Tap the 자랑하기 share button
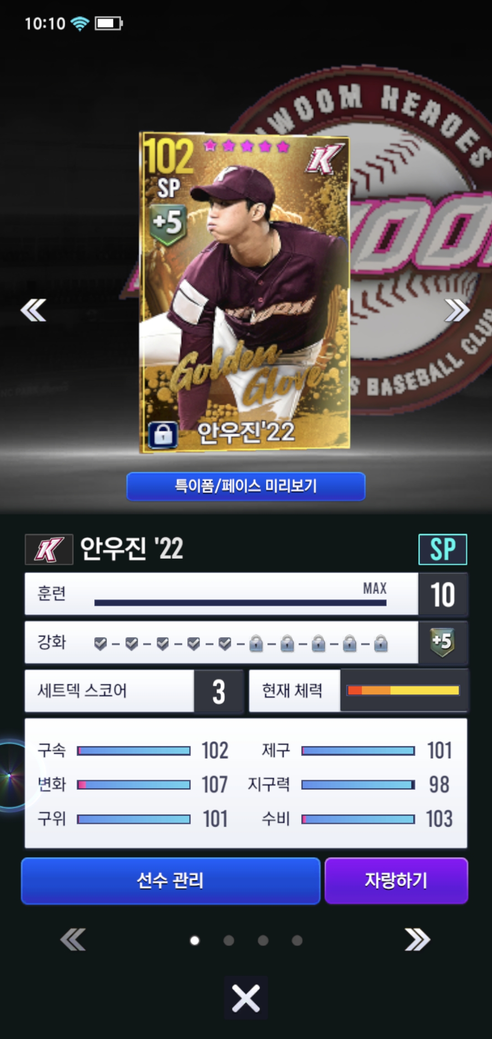 396,880
